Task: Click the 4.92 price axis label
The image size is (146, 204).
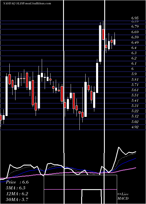Action: 135,127
